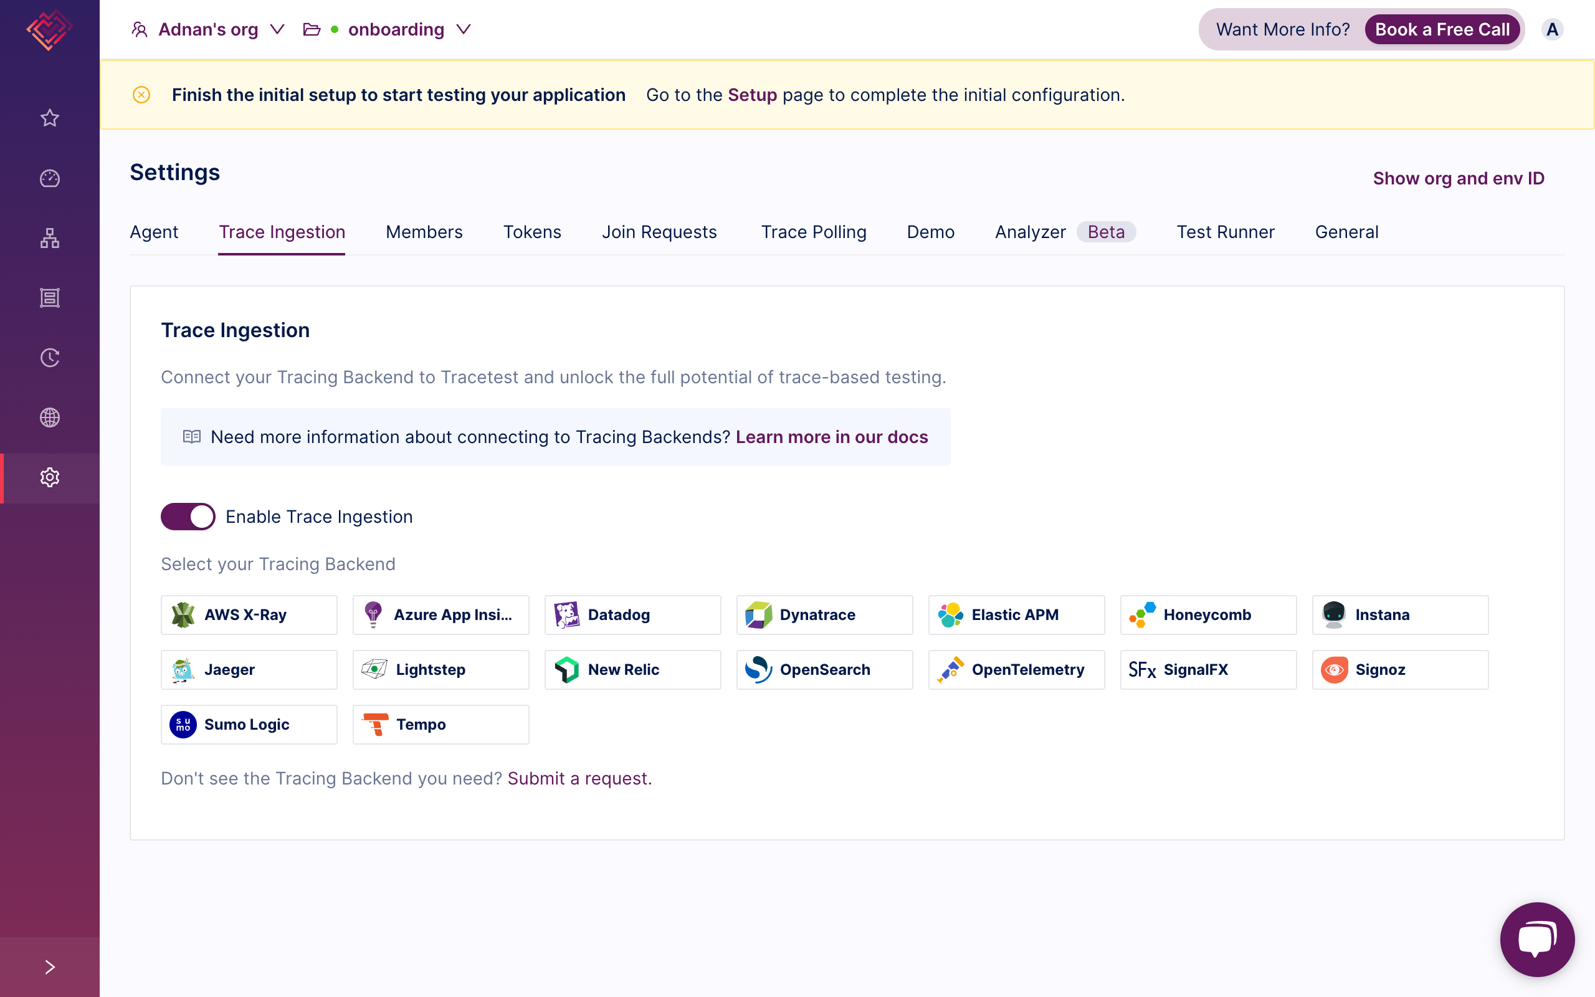Switch to the Members tab
Image resolution: width=1595 pixels, height=997 pixels.
[x=424, y=232]
